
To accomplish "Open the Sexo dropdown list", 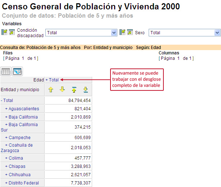I will (184, 32).
